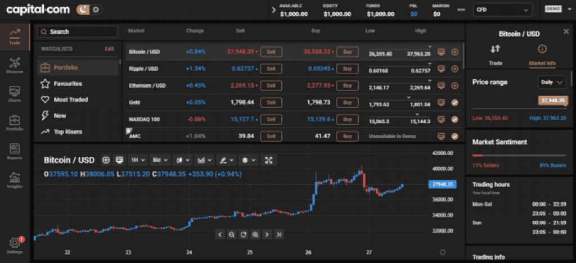Zoom out on the chart
The height and width of the screenshot is (263, 576).
[231, 234]
